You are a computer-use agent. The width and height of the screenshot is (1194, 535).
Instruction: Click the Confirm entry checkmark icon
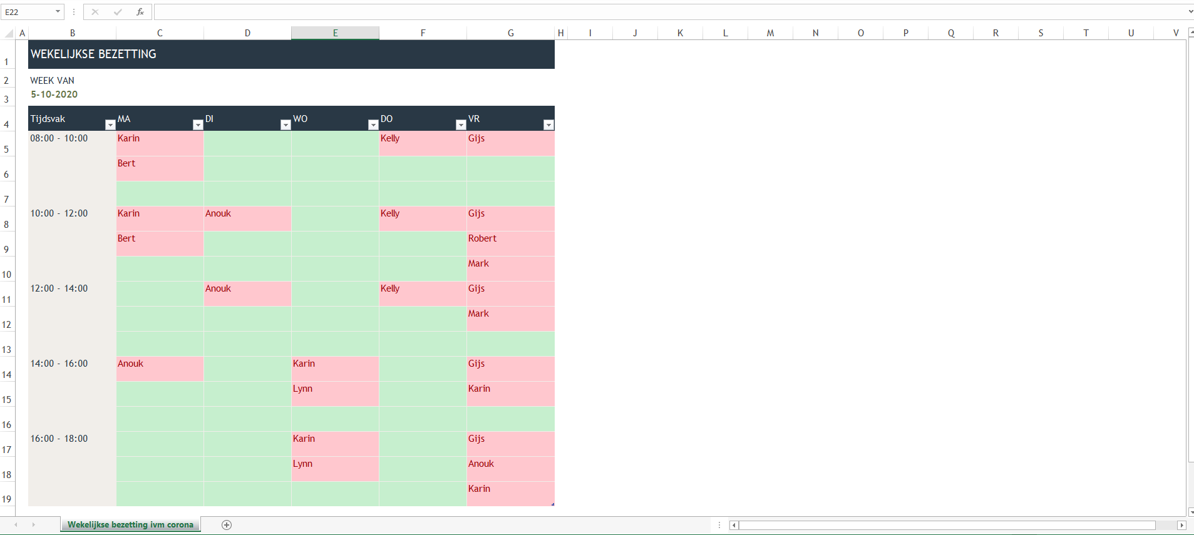118,12
